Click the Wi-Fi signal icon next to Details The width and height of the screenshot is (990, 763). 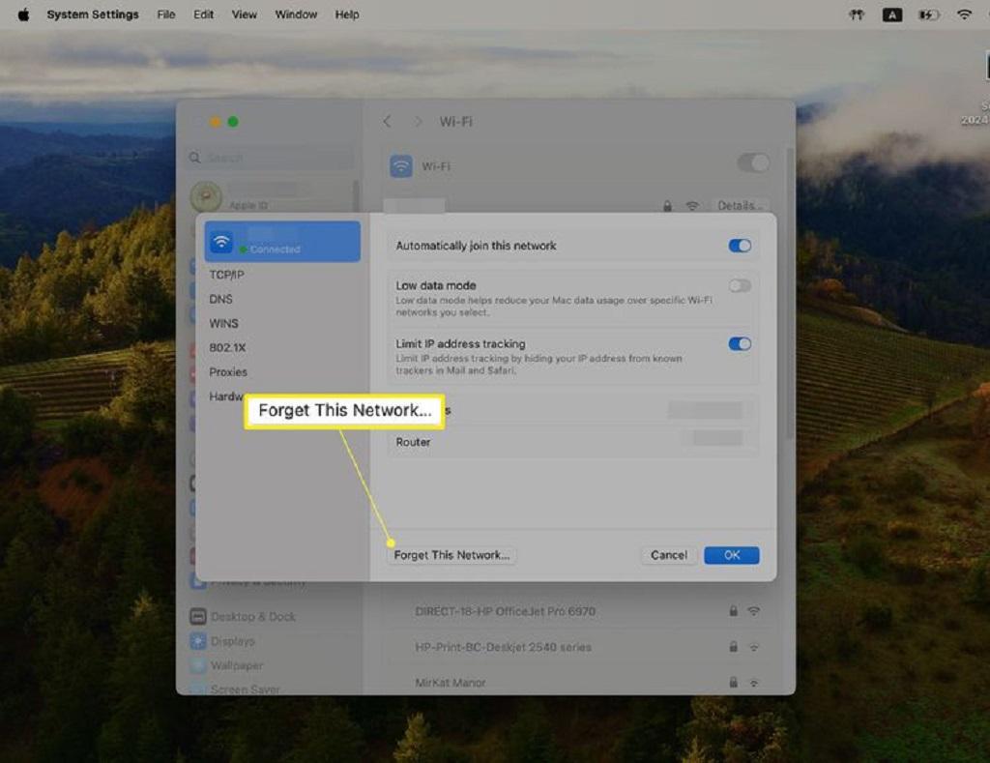click(x=692, y=206)
